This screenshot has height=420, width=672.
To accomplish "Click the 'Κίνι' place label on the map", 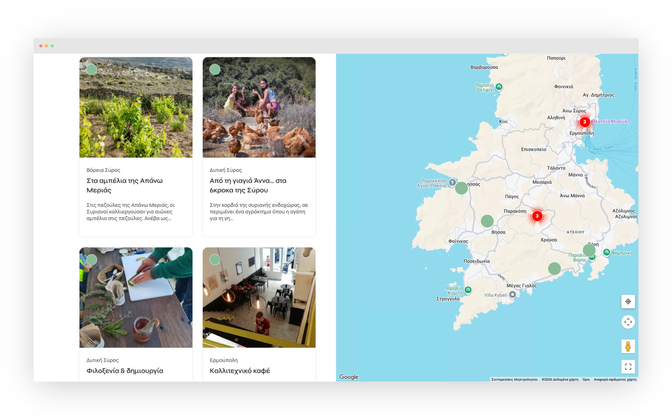I will coord(503,121).
